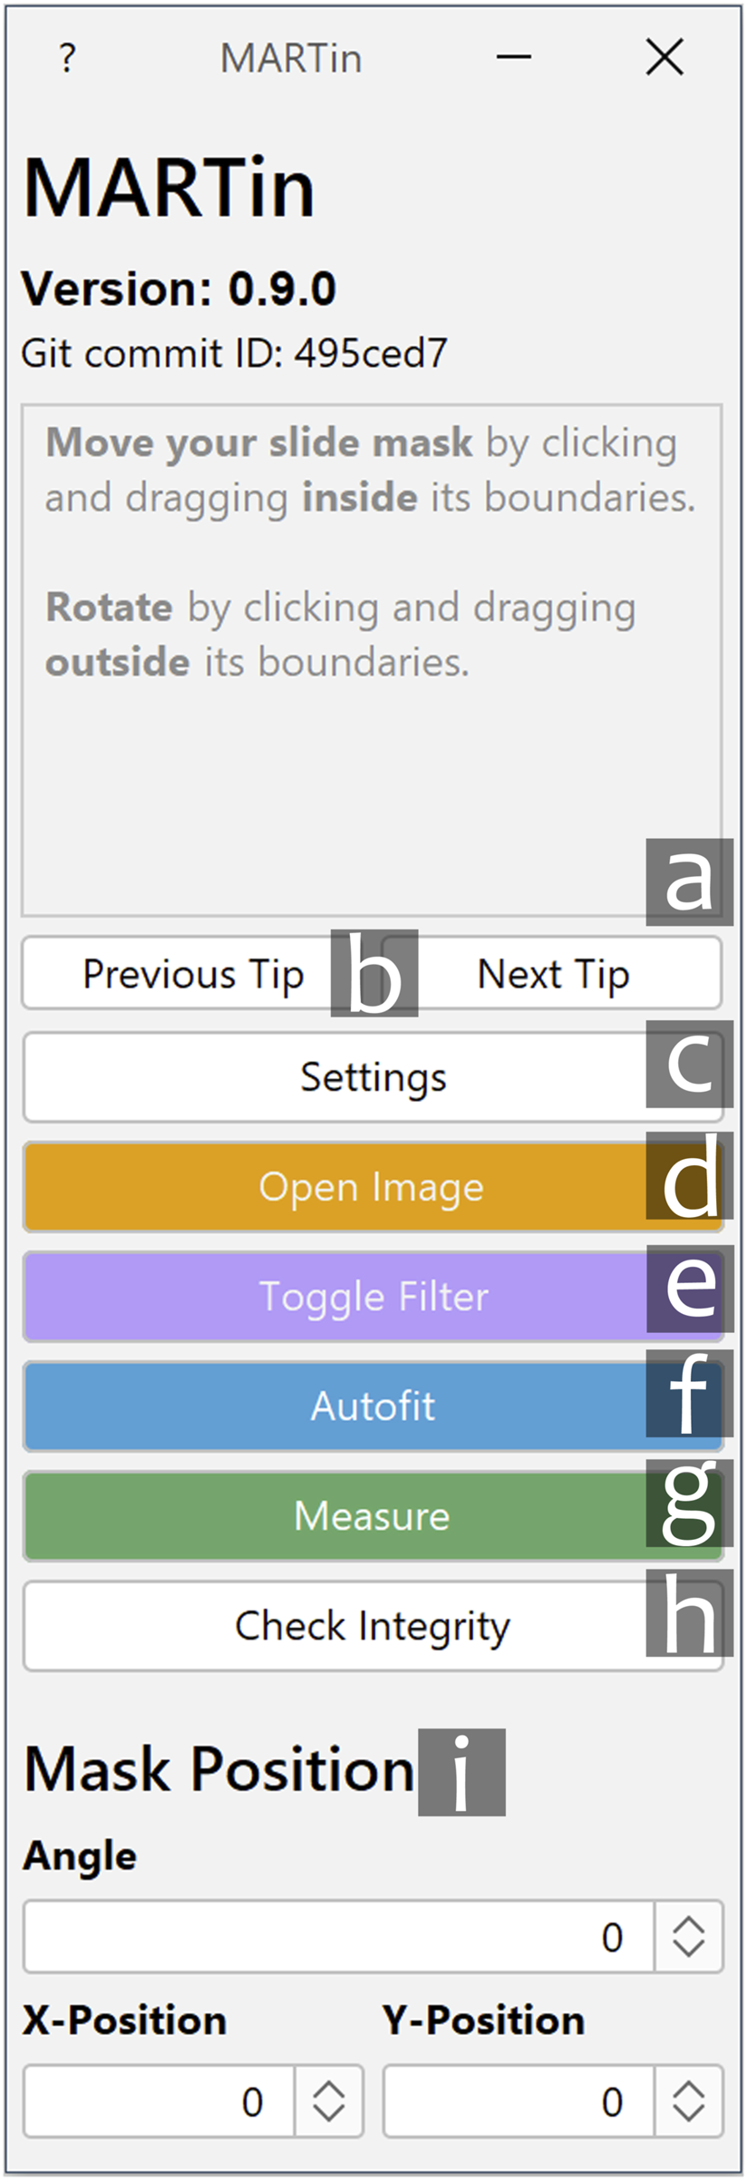The height and width of the screenshot is (2180, 747).
Task: Increase the Angle value with up arrow
Action: 689,1925
